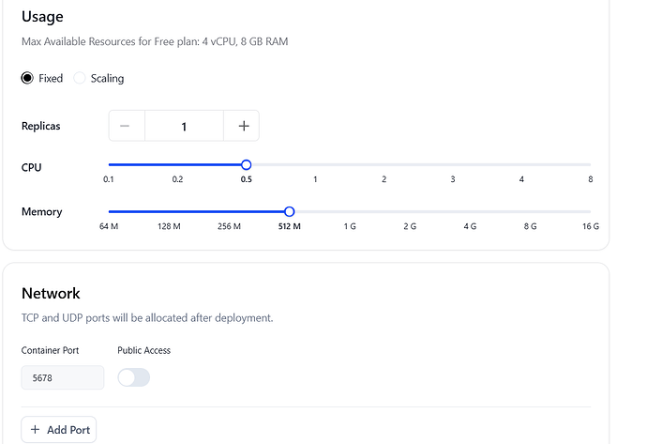Click the Replicas count field
The width and height of the screenshot is (647, 444).
184,126
